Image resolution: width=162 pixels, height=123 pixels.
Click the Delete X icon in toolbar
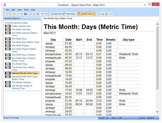pyautogui.click(x=38, y=14)
